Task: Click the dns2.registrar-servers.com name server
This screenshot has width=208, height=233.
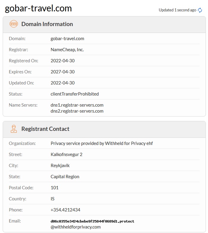Action: coord(77,111)
